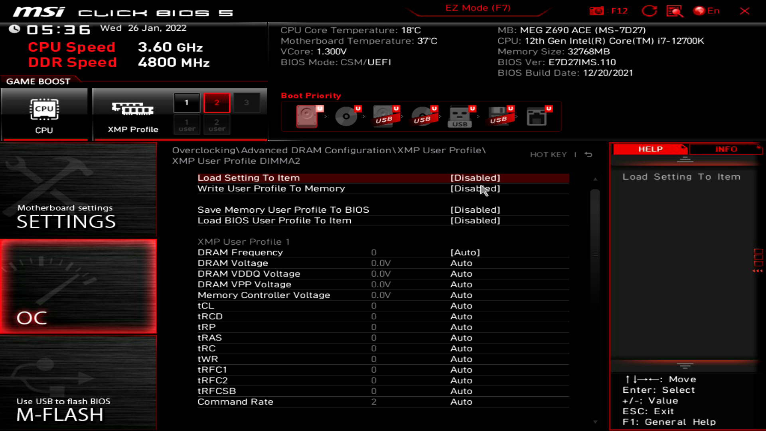Select the CD/DVD drive boot priority icon
This screenshot has width=766, height=431.
pyautogui.click(x=345, y=117)
